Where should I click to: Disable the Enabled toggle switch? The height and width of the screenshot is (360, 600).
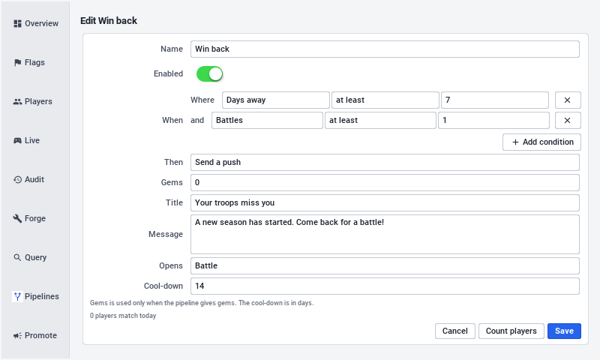pos(210,74)
